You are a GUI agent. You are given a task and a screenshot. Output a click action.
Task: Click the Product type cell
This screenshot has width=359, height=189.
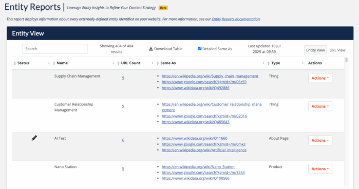click(275, 166)
